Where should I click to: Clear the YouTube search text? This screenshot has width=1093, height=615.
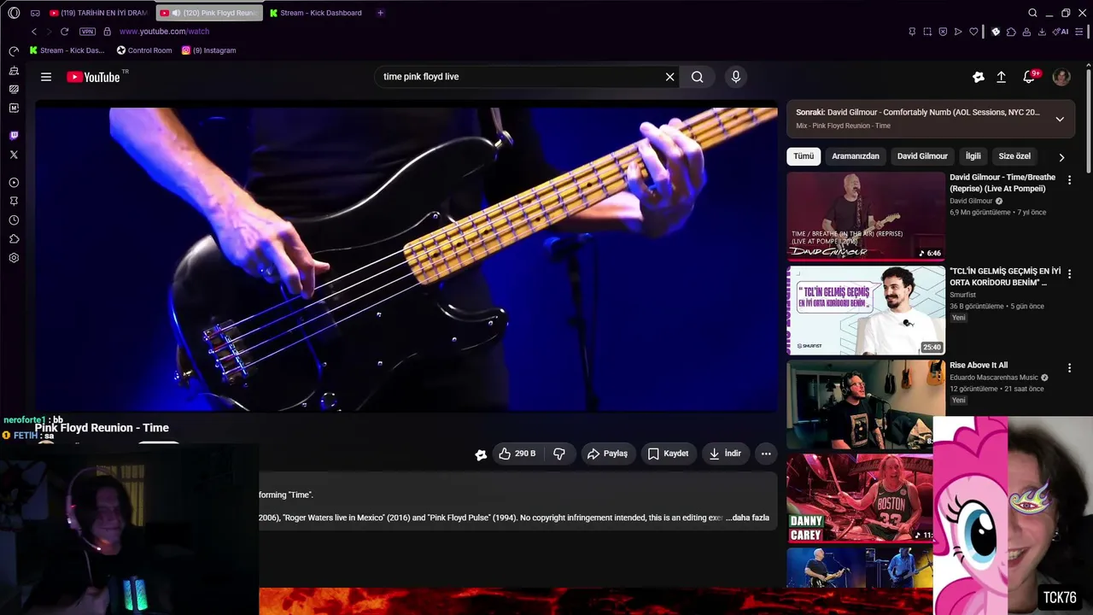670,77
